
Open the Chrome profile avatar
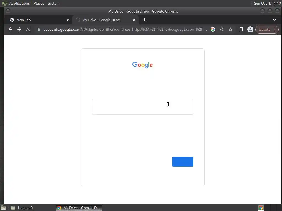click(250, 29)
